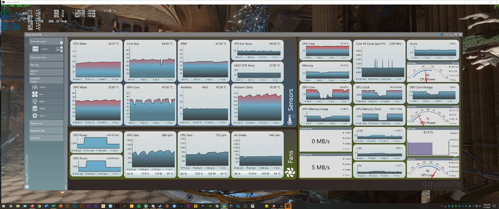Add a new overview page with plus icon
This screenshot has width=499, height=209.
(x=61, y=42)
